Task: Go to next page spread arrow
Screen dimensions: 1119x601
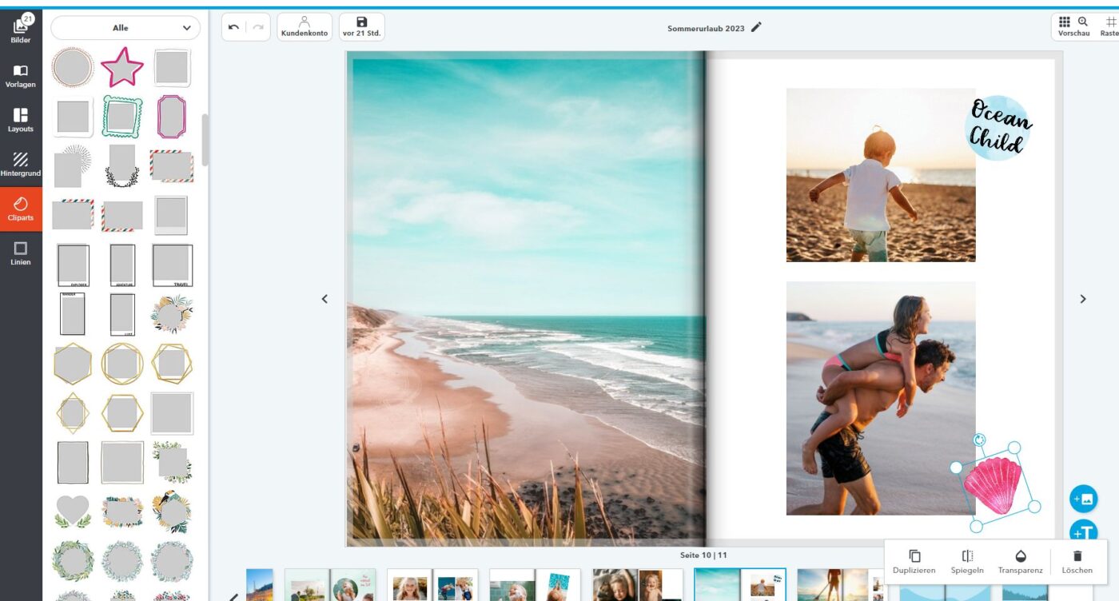Action: (1083, 299)
